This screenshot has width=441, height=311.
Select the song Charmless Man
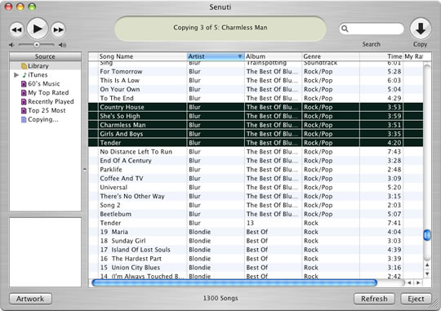pos(256,125)
